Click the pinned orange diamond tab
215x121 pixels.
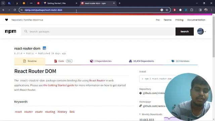click(24, 3)
